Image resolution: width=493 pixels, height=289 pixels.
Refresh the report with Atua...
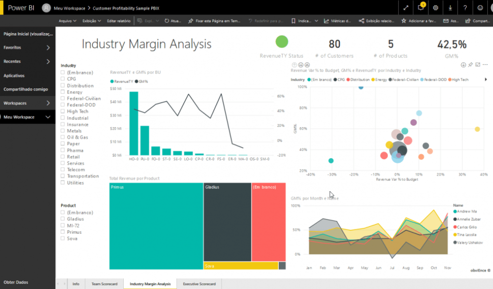[x=173, y=21]
